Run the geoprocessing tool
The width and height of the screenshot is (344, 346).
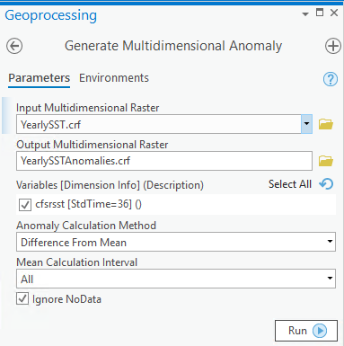click(306, 331)
